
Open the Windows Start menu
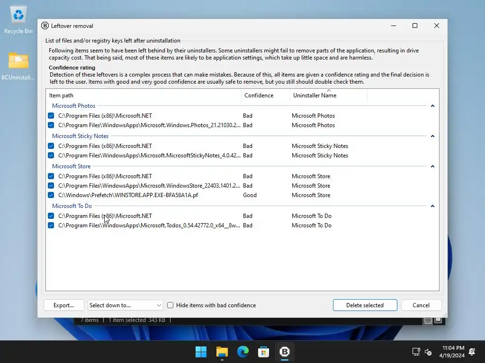coord(201,352)
